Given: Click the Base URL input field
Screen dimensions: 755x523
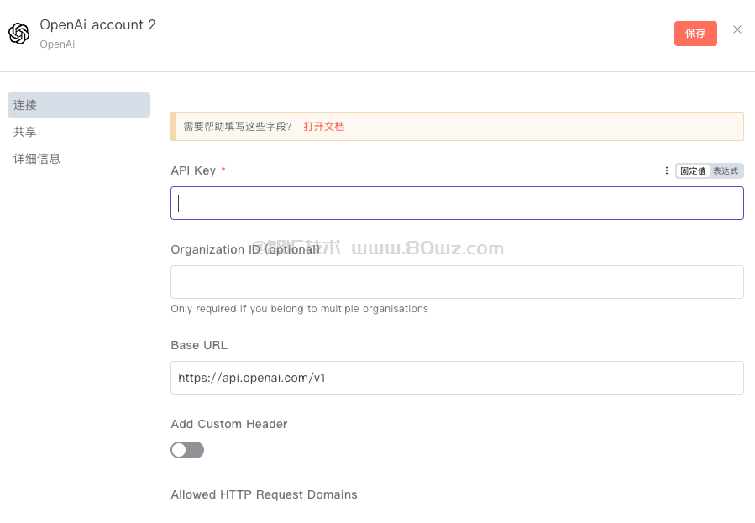Looking at the screenshot, I should (457, 378).
